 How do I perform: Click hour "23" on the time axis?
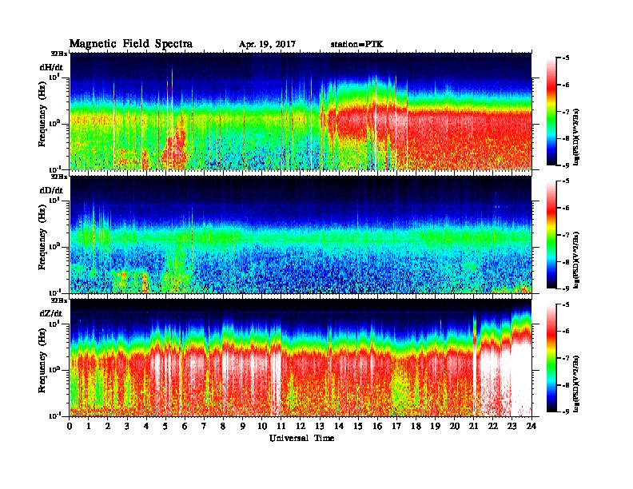512,427
